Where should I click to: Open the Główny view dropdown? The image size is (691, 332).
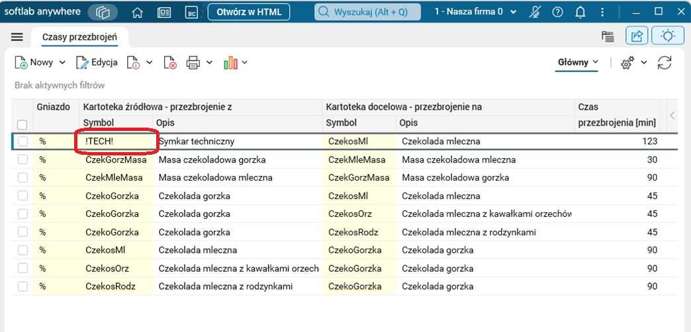click(578, 62)
